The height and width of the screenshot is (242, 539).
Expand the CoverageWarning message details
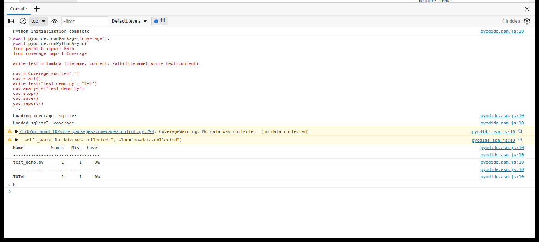[16, 131]
